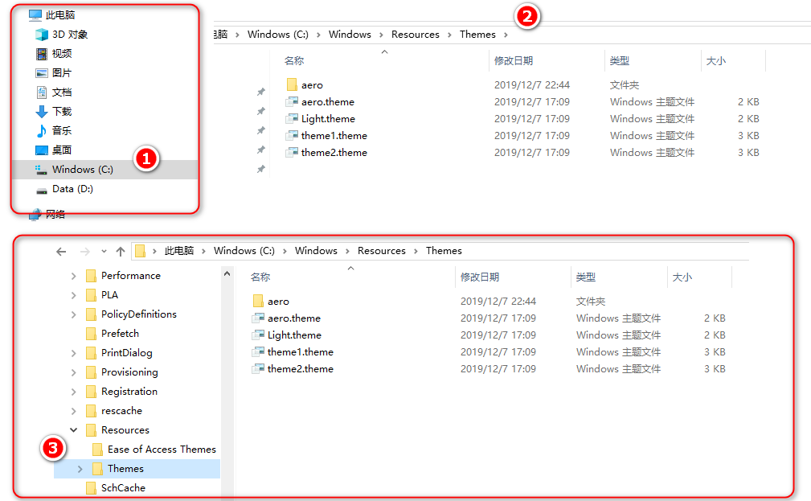The height and width of the screenshot is (501, 811).
Task: Click the 网络 network icon
Action: tap(35, 214)
